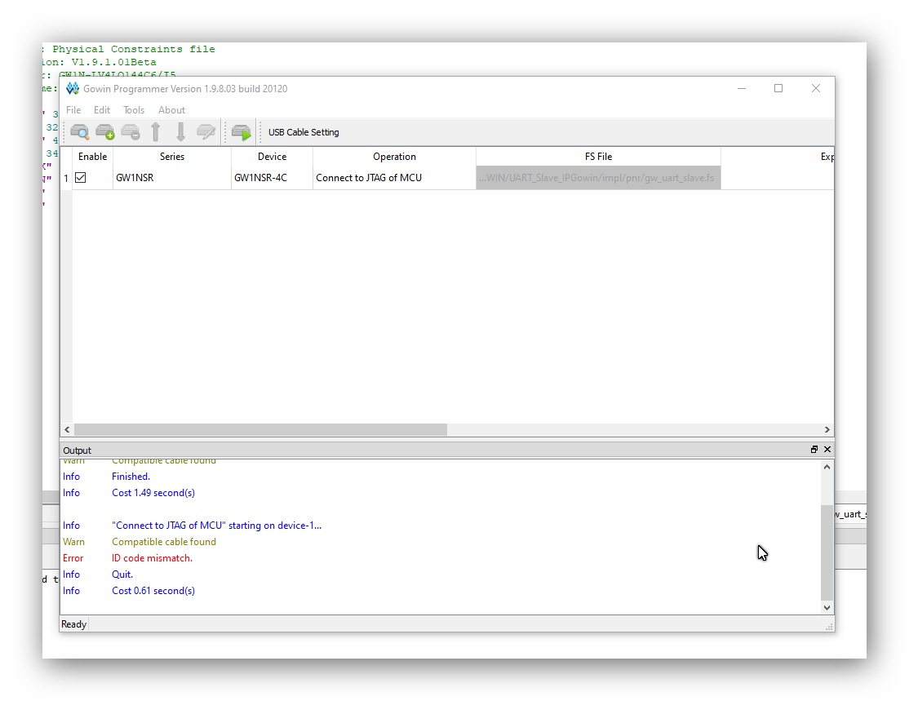The width and height of the screenshot is (909, 701).
Task: Click the Scan Device magnifier toolbar icon
Action: pos(79,132)
